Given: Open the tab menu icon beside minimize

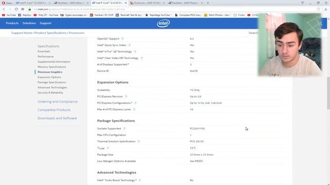Looking at the screenshot, I should 303,3.
